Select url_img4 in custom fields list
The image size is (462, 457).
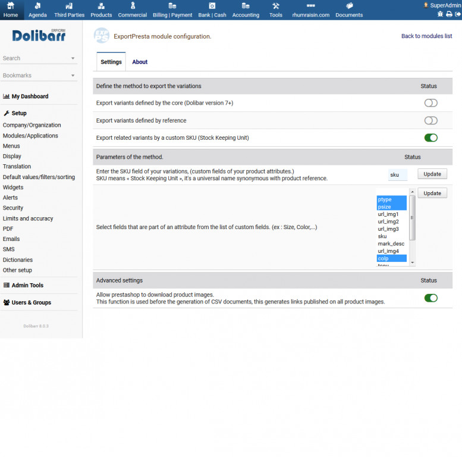[x=392, y=251]
